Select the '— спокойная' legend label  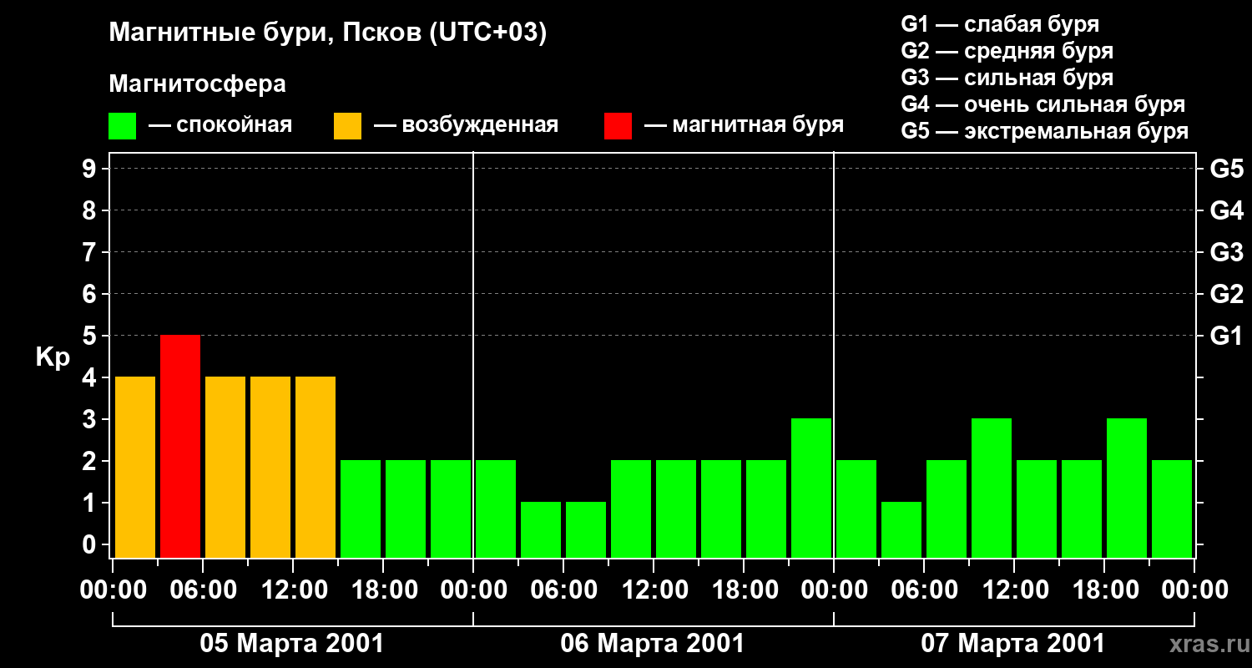coord(220,125)
